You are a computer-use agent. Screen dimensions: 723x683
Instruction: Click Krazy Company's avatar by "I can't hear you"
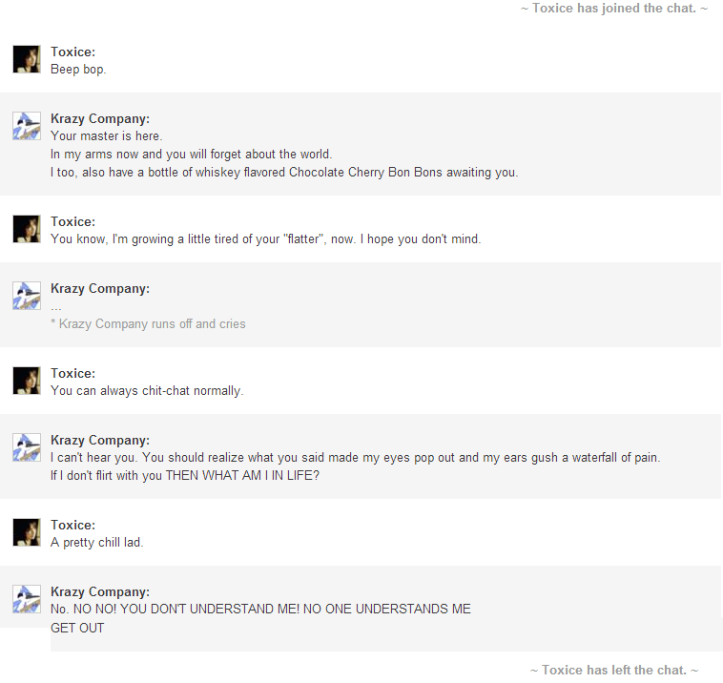[x=26, y=447]
